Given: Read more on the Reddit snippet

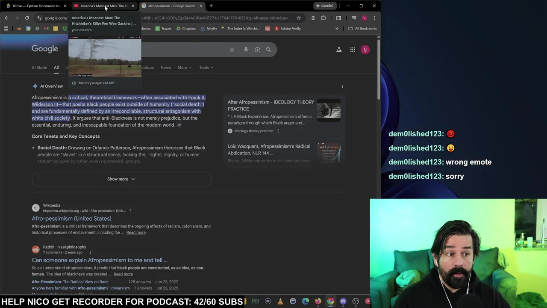Looking at the screenshot, I should pos(123,274).
